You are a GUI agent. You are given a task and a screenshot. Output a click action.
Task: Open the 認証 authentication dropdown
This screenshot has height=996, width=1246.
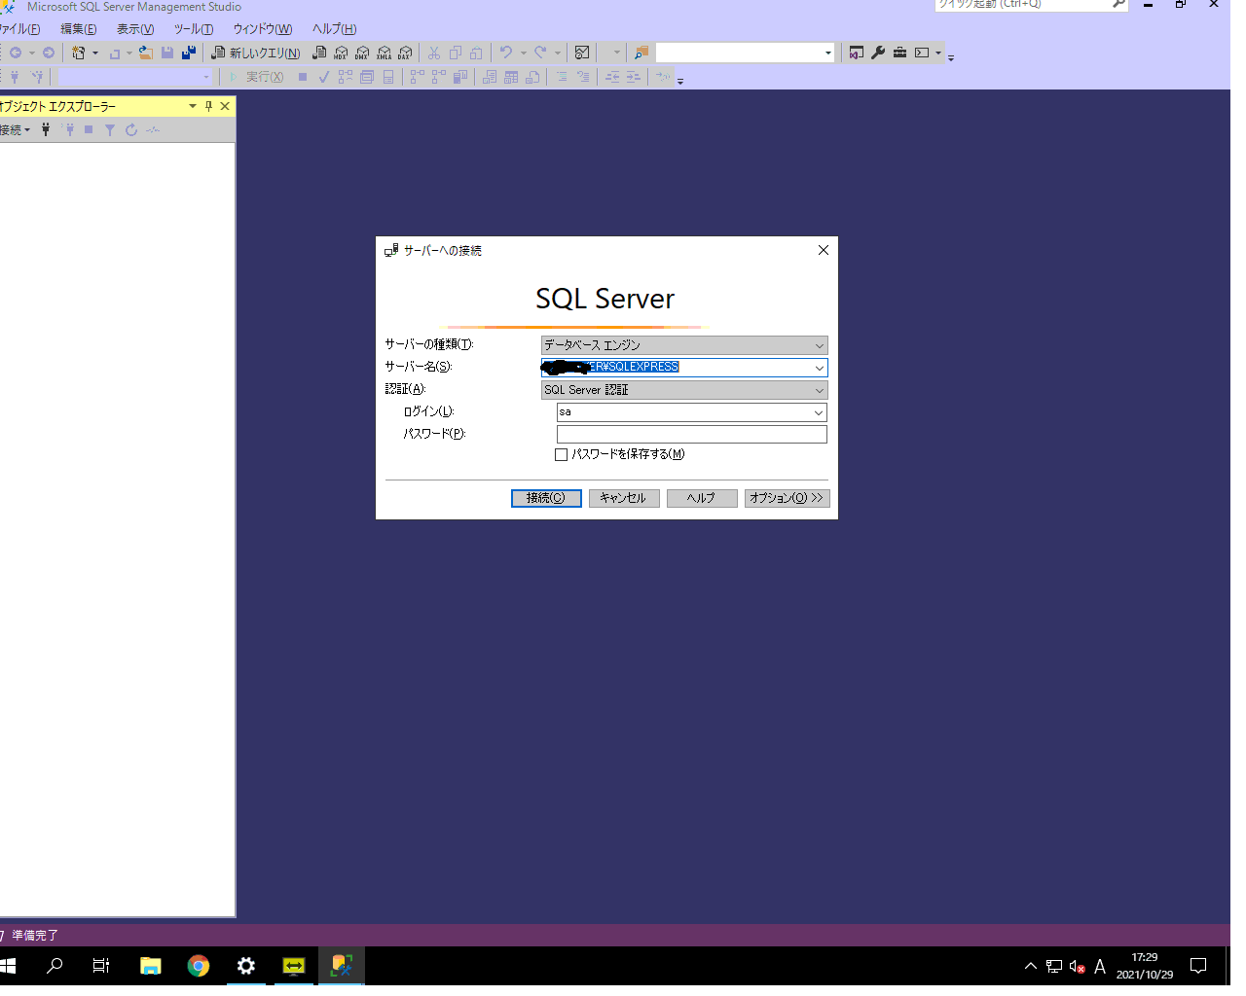pos(819,390)
